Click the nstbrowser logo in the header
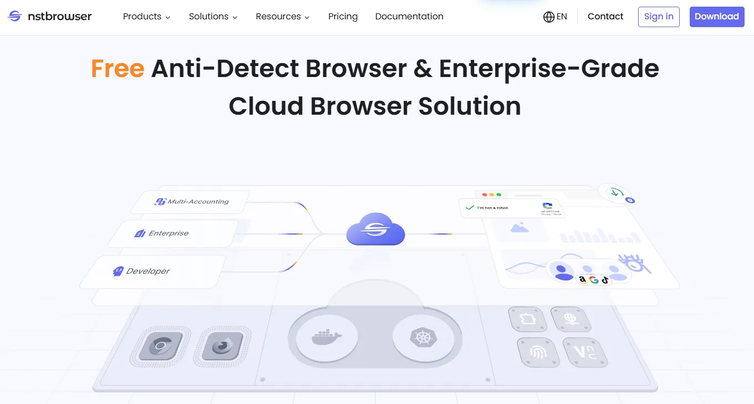This screenshot has height=404, width=754. (x=50, y=17)
